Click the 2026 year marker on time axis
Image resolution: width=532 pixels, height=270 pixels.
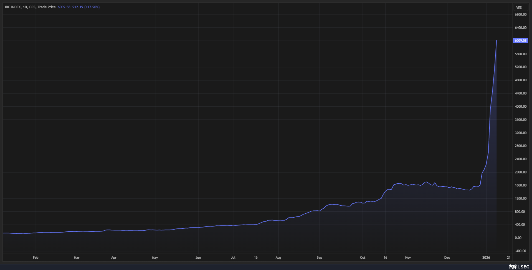pos(486,258)
